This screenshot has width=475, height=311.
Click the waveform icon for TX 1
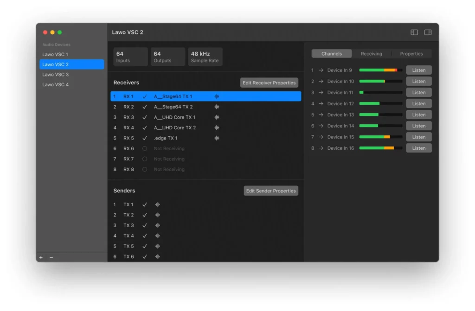click(158, 204)
